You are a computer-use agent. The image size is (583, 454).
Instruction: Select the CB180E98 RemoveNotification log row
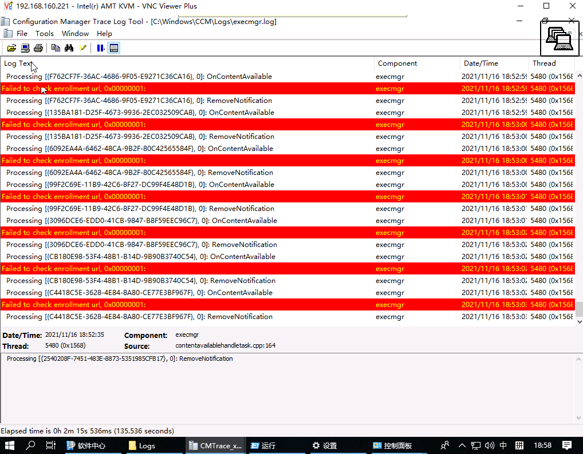[x=287, y=281]
